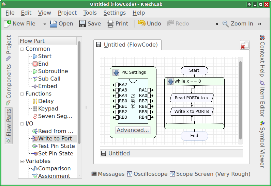Screen dimensions: 271x186
Task: Select the Comparison variable icon
Action: tap(35, 169)
